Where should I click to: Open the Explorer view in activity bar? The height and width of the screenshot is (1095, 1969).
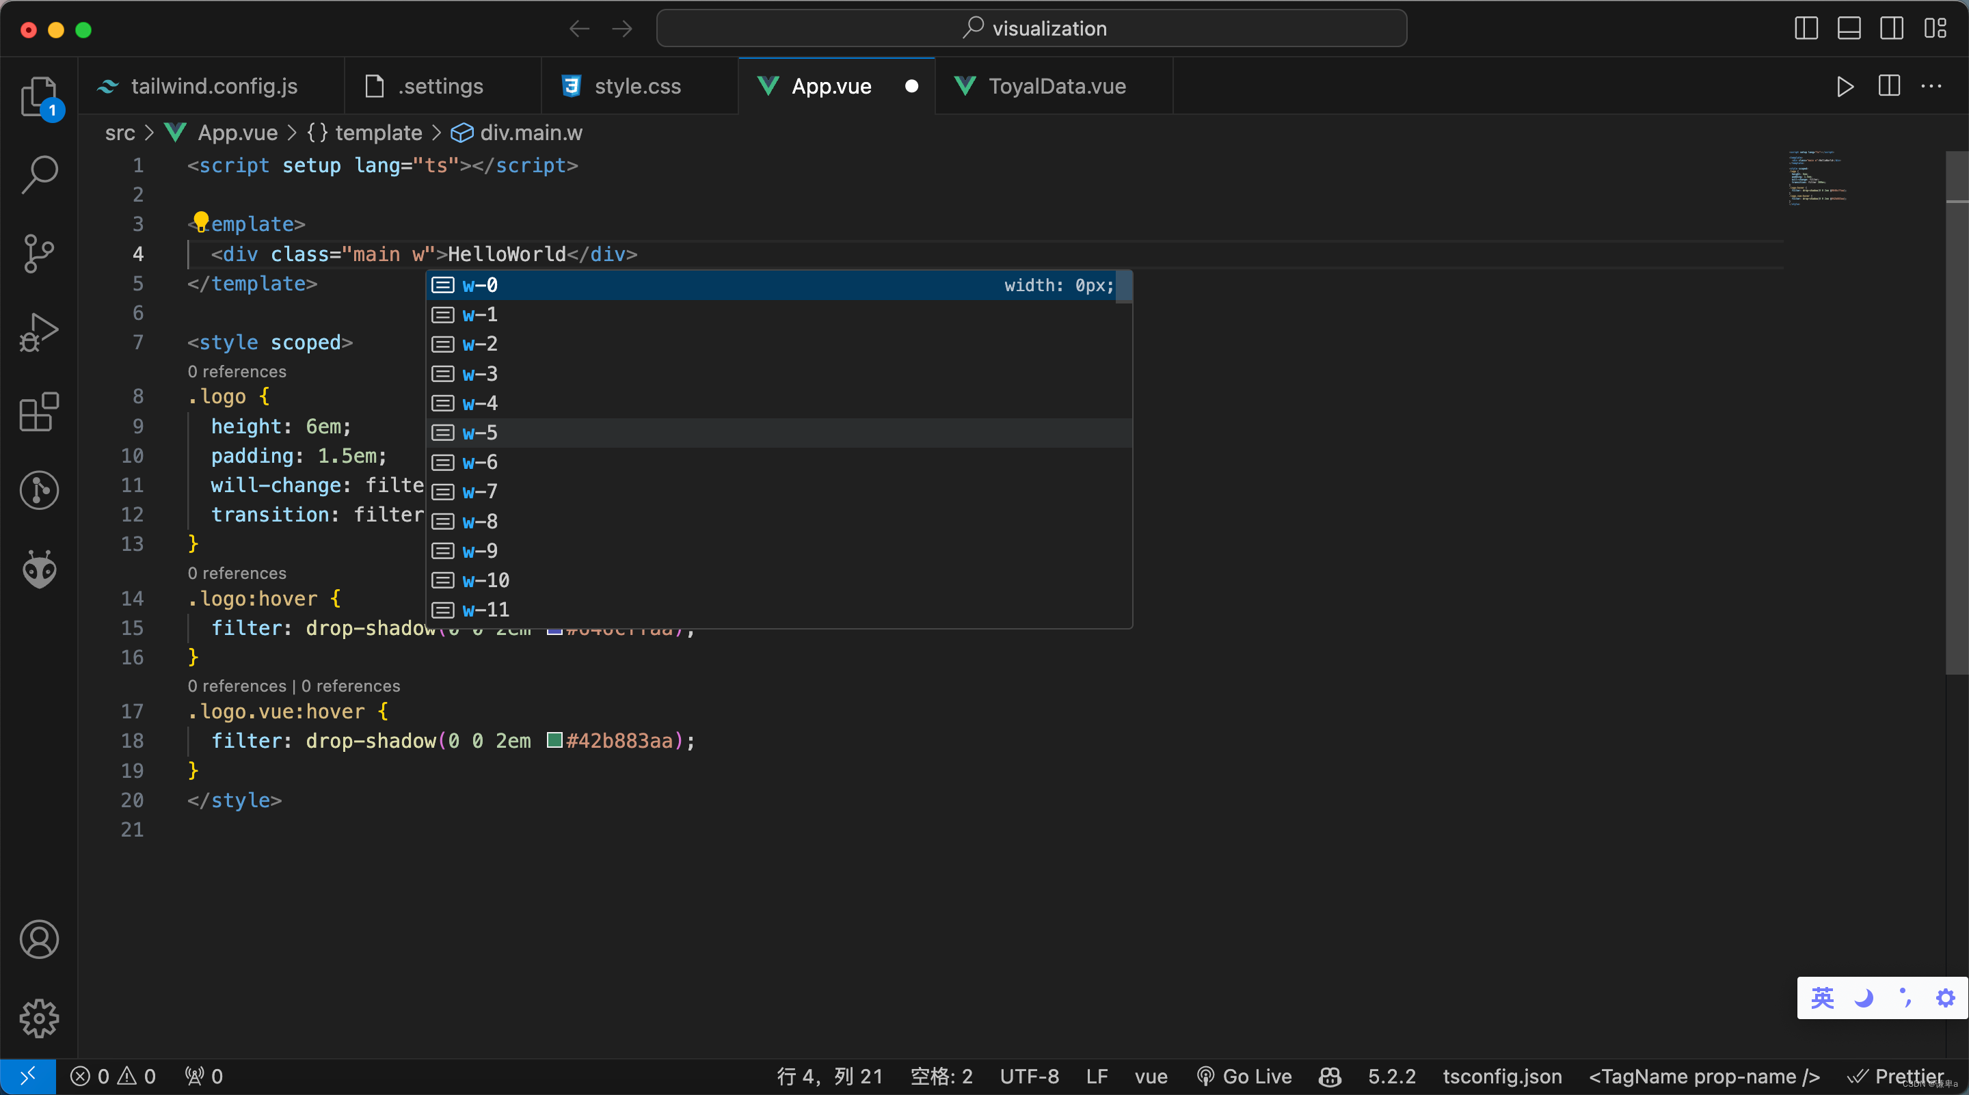[x=39, y=96]
